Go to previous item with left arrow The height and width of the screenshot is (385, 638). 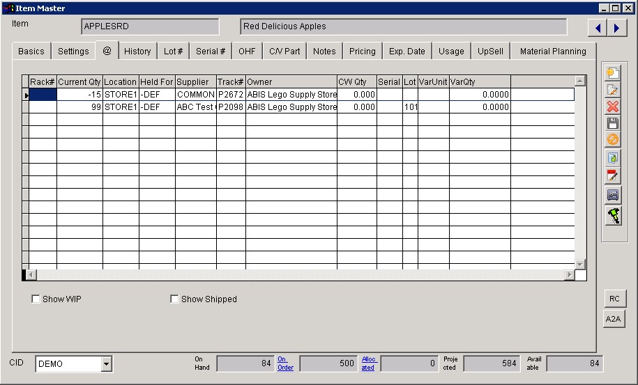pyautogui.click(x=598, y=28)
